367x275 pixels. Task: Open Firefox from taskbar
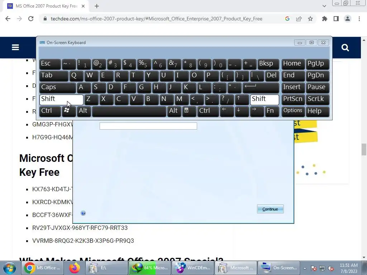coord(75,268)
